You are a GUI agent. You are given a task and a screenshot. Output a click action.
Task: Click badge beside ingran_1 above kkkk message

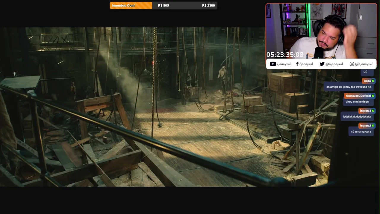(x=373, y=111)
